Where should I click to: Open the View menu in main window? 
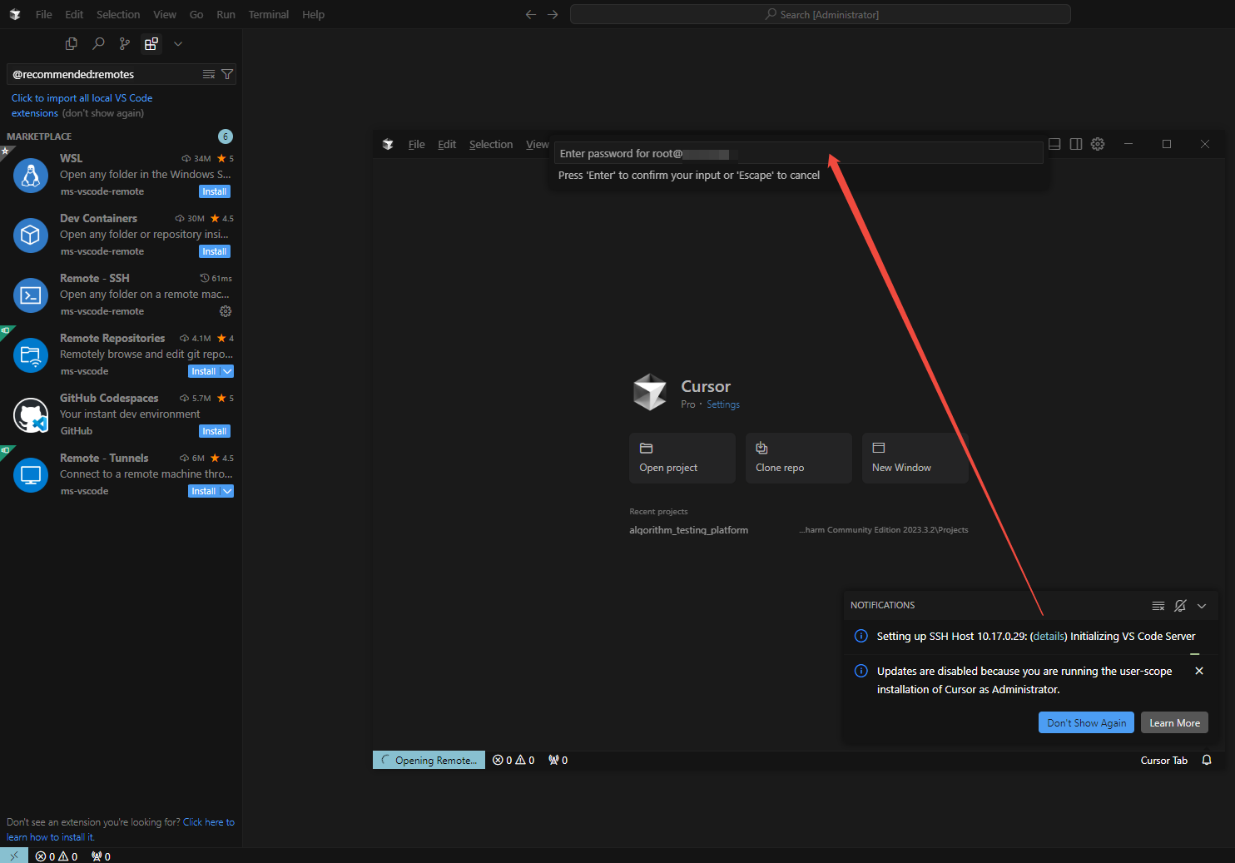(x=165, y=14)
